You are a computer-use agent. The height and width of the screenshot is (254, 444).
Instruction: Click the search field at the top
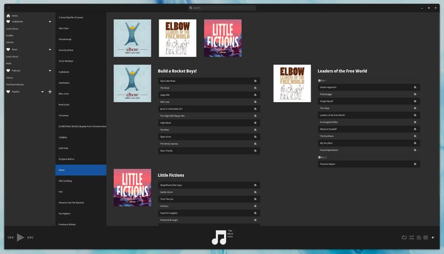click(222, 8)
